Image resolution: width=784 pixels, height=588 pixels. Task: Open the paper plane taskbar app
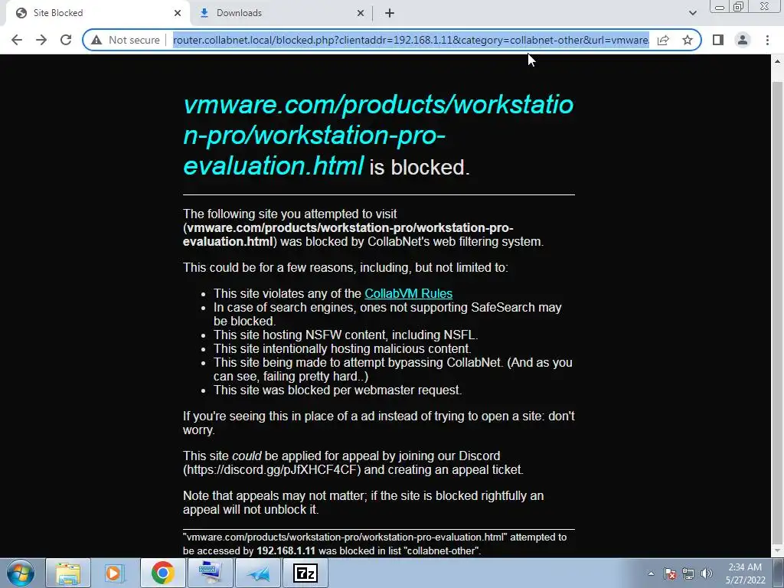coord(257,573)
